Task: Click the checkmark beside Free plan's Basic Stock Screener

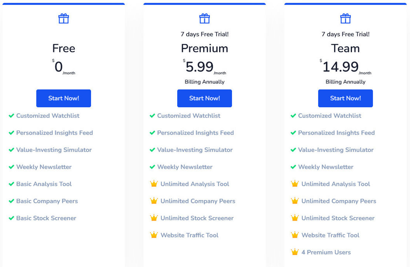Action: tap(11, 218)
